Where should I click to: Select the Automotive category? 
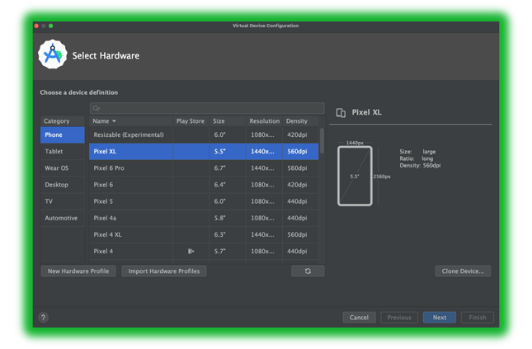click(61, 218)
